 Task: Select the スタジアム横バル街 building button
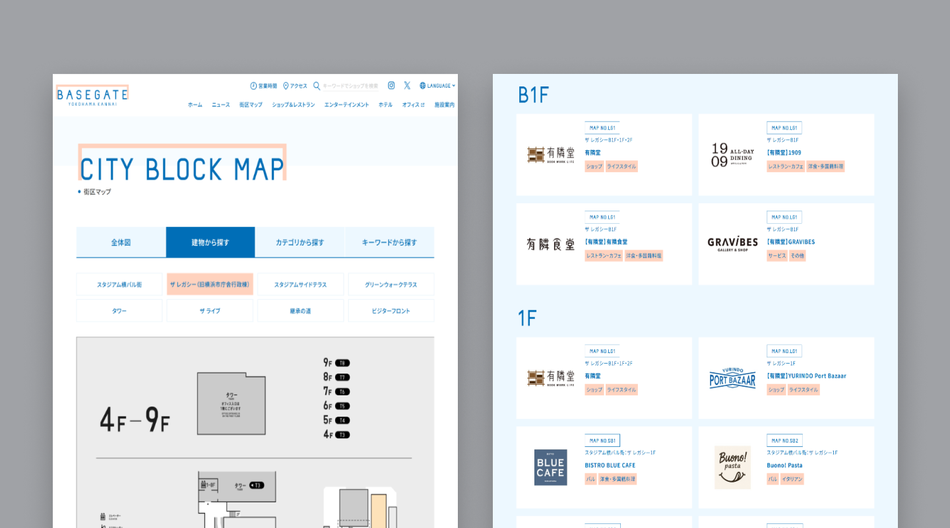coord(119,284)
